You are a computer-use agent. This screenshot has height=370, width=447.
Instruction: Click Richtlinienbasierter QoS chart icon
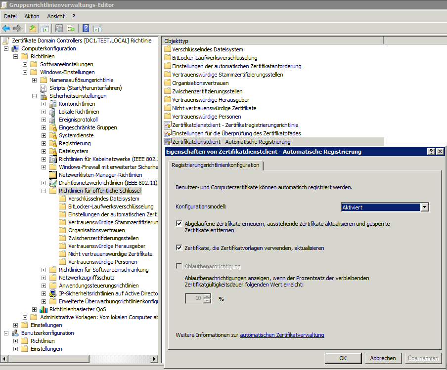coord(44,309)
